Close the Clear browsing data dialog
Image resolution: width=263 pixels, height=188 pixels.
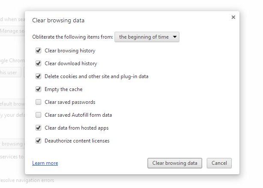(233, 17)
